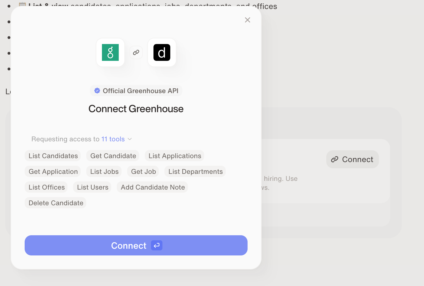Click the return-key icon inside the Connect button
The height and width of the screenshot is (286, 424).
157,245
